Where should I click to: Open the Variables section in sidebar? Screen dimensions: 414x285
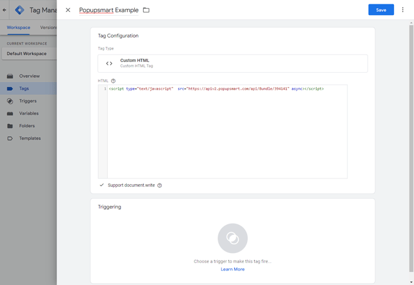click(x=28, y=113)
